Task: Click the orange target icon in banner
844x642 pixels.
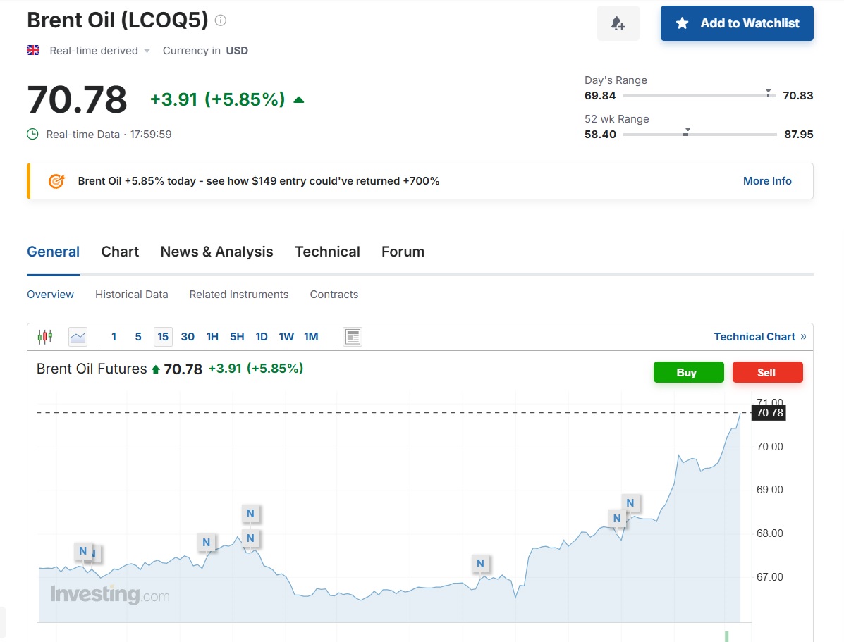Action: tap(56, 181)
